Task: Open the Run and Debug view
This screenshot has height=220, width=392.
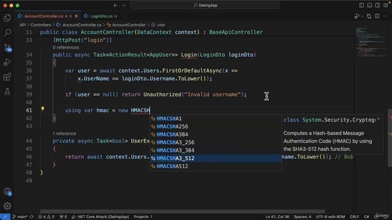Action: pyautogui.click(x=7, y=62)
